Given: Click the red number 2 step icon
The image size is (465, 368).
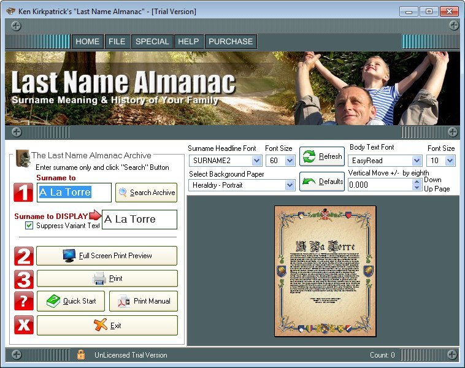Looking at the screenshot, I should [24, 256].
